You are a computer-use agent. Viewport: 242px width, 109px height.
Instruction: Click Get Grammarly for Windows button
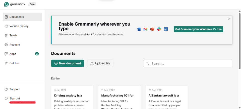pos(198,29)
